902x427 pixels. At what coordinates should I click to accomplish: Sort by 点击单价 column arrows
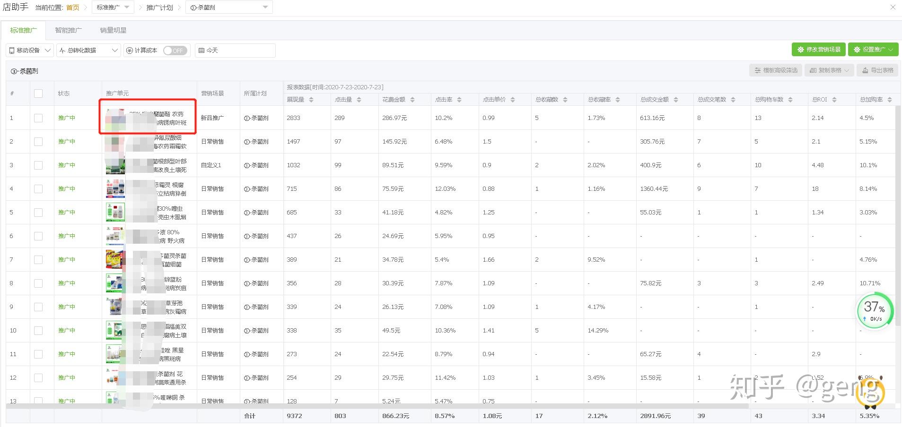point(513,100)
